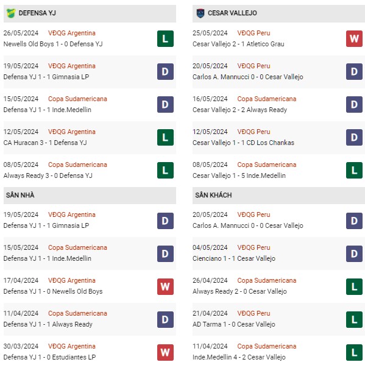Open Copa Sudamericana link for Always Ready 3-0 match
365x365 pixels.
(77, 165)
